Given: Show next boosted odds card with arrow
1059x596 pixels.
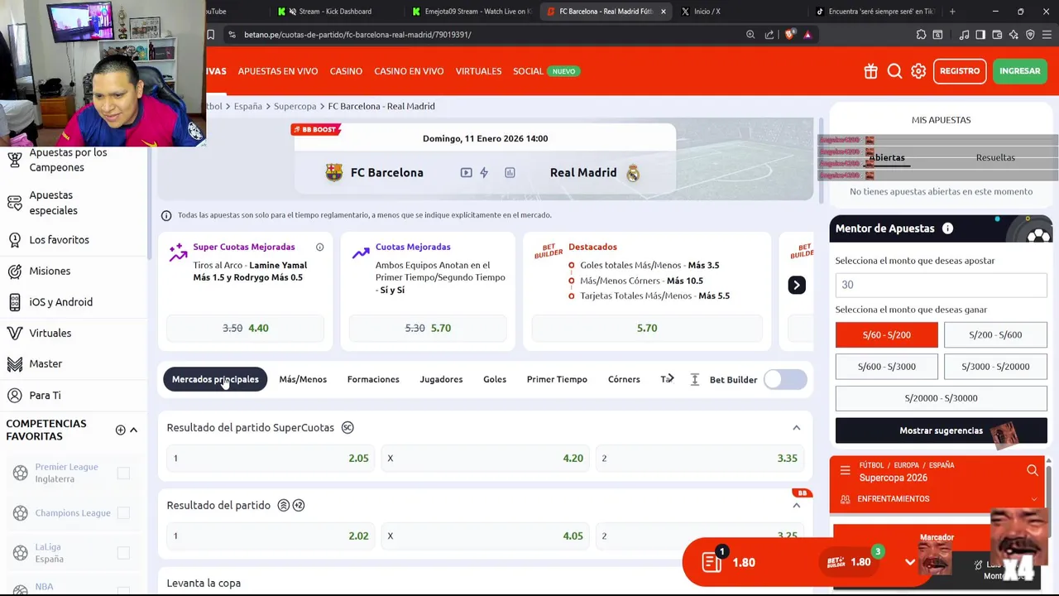Looking at the screenshot, I should 796,285.
